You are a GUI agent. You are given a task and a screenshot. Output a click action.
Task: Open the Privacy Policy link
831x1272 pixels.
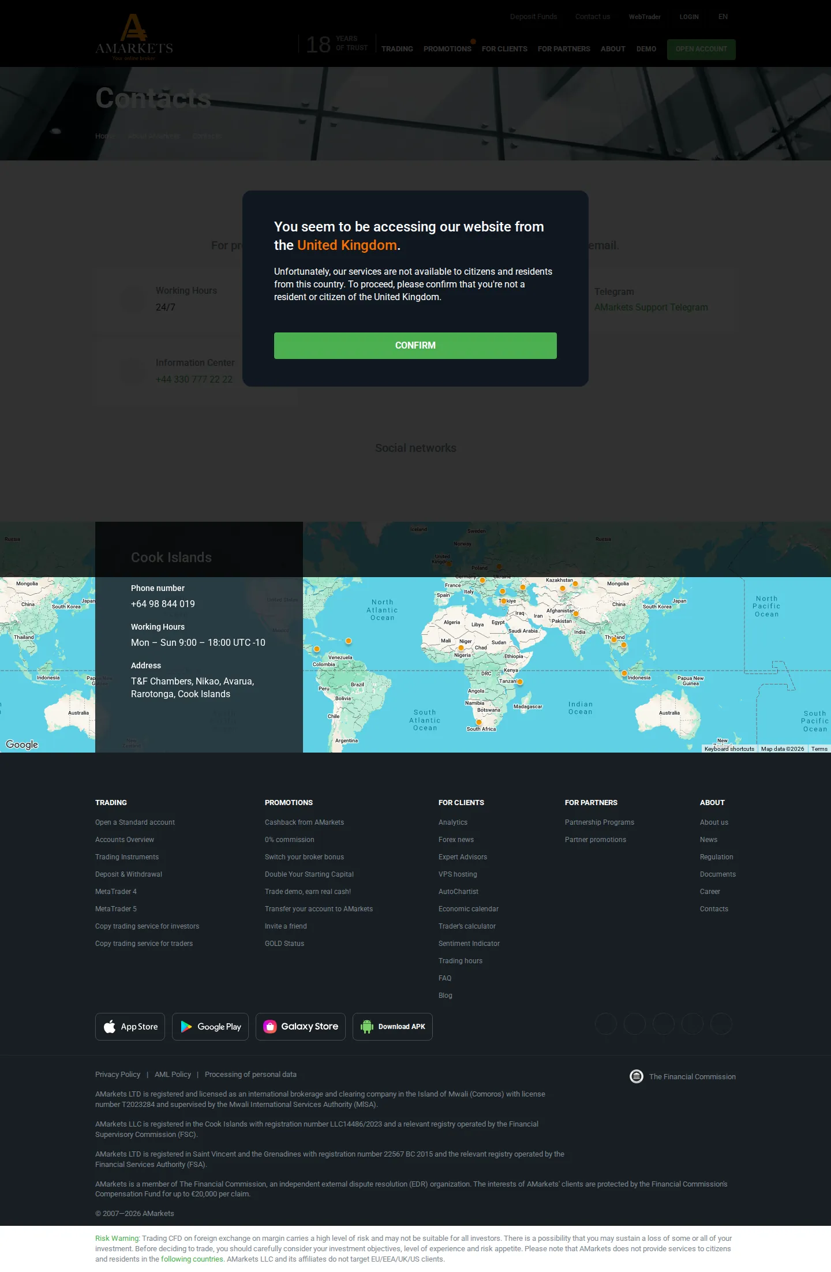(118, 1075)
